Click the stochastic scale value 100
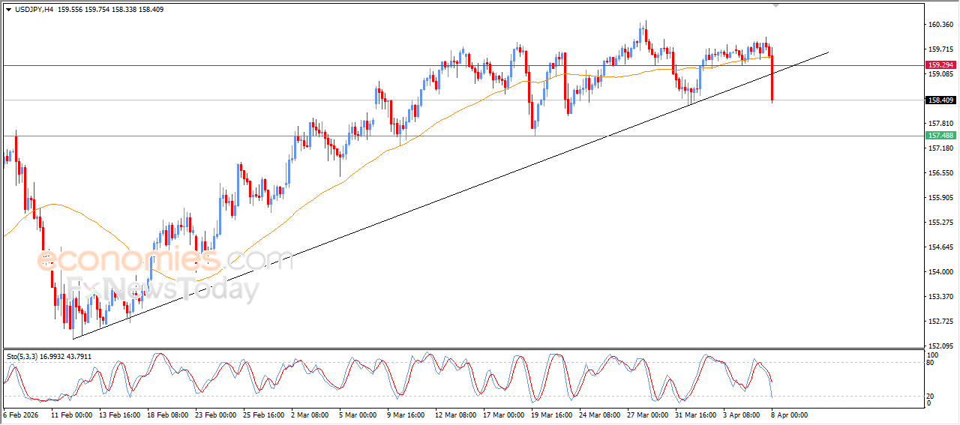The image size is (960, 425). [x=933, y=355]
